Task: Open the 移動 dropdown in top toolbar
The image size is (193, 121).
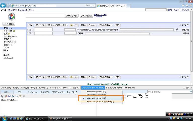Action: point(84,25)
